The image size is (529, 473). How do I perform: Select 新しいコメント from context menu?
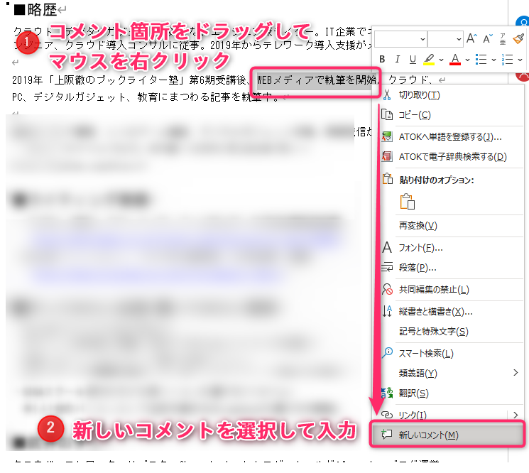point(427,435)
